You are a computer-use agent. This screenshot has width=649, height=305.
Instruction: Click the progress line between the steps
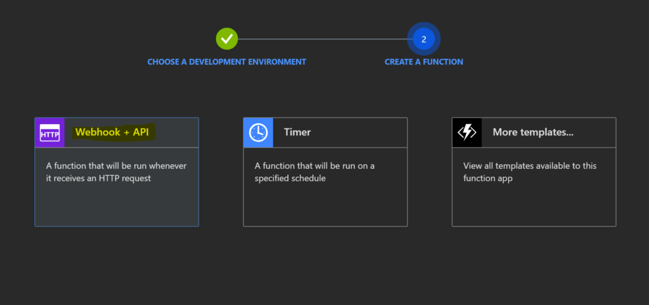pyautogui.click(x=323, y=39)
